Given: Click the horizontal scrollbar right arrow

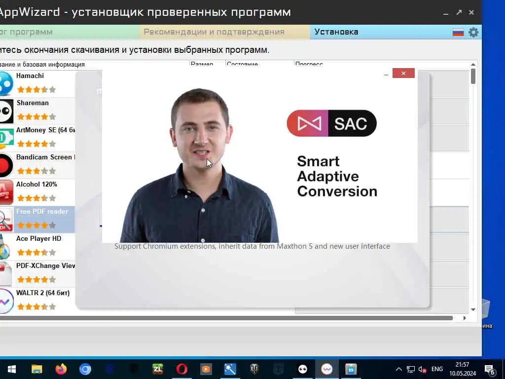Looking at the screenshot, I should pyautogui.click(x=465, y=318).
